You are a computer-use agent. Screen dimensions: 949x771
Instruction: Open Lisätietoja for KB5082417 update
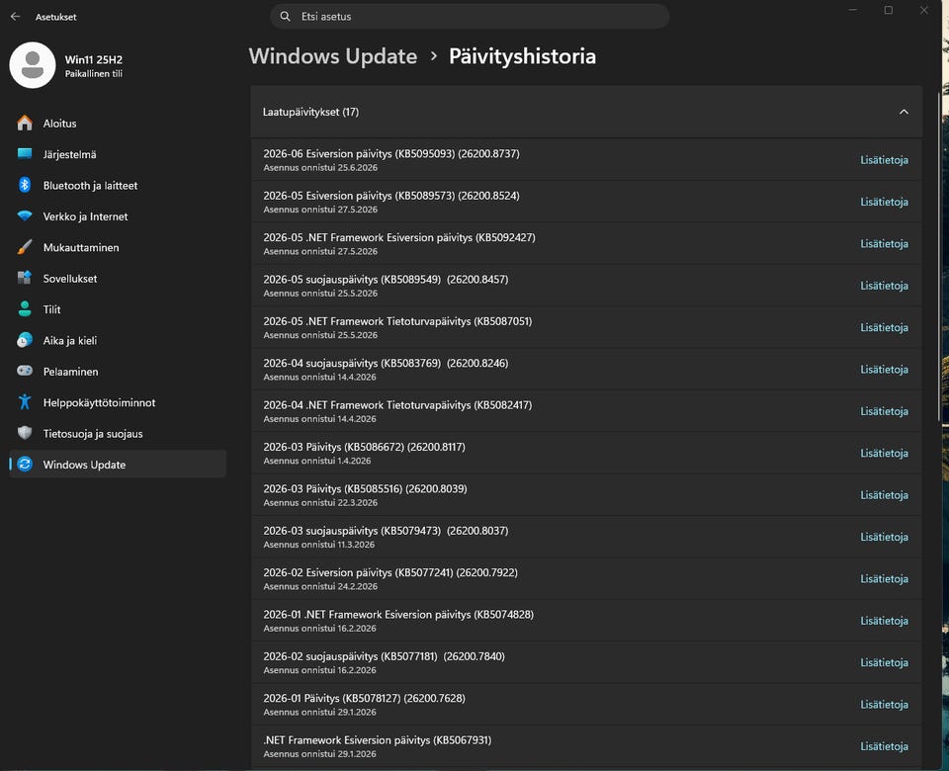(x=884, y=411)
